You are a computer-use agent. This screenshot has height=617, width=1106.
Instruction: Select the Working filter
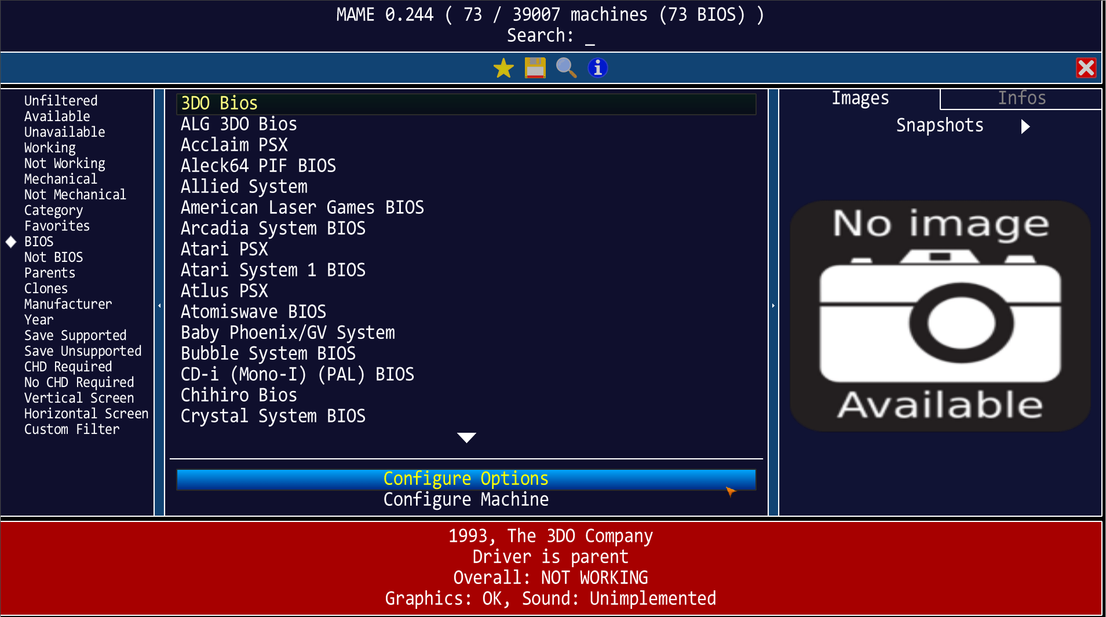coord(50,148)
